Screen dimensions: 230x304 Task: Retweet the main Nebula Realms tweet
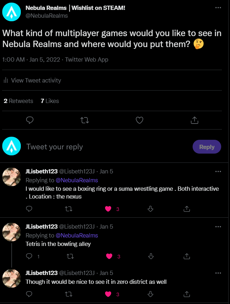pos(85,120)
